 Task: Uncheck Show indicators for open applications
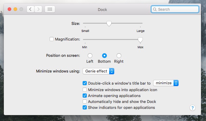[x=85, y=107]
